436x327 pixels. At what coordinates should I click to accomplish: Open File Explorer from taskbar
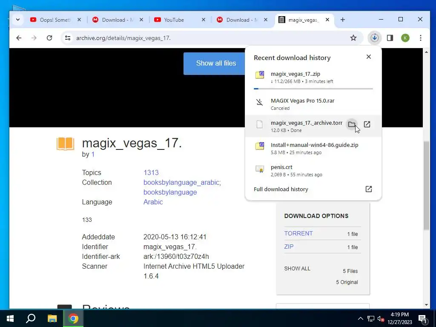click(x=52, y=318)
